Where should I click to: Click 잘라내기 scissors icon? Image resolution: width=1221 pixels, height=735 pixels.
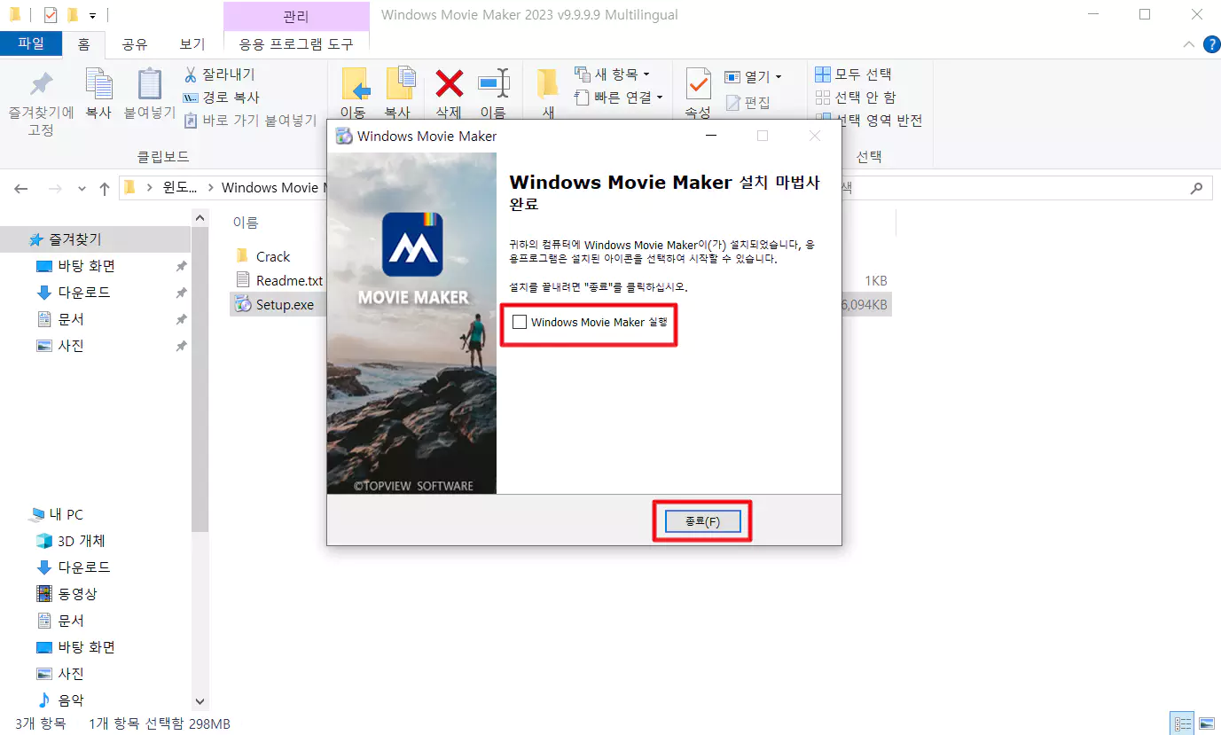[x=191, y=74]
